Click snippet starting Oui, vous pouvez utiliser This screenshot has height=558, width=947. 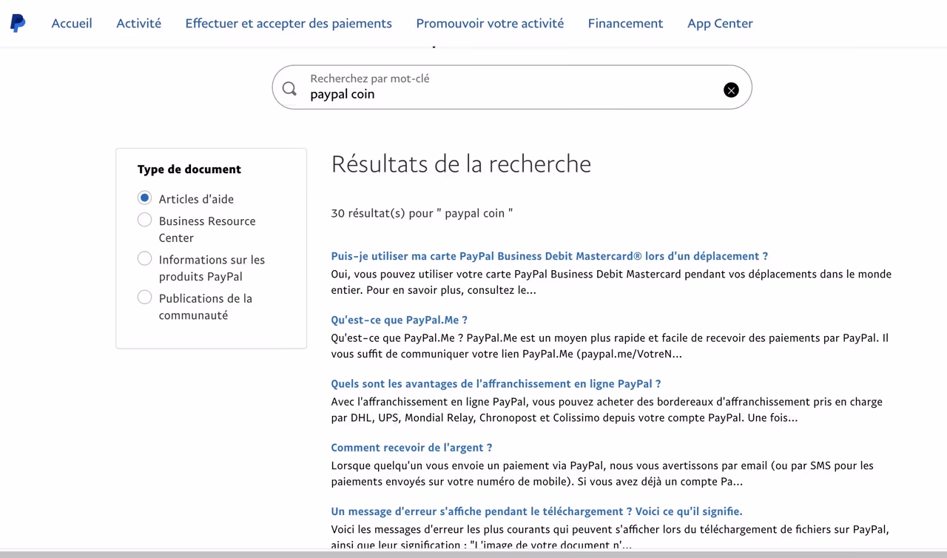click(x=611, y=282)
